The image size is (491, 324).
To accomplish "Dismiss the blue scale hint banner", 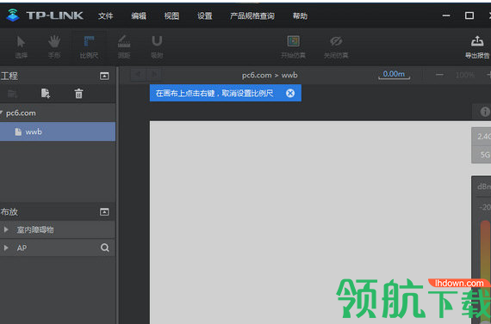I will coord(290,93).
